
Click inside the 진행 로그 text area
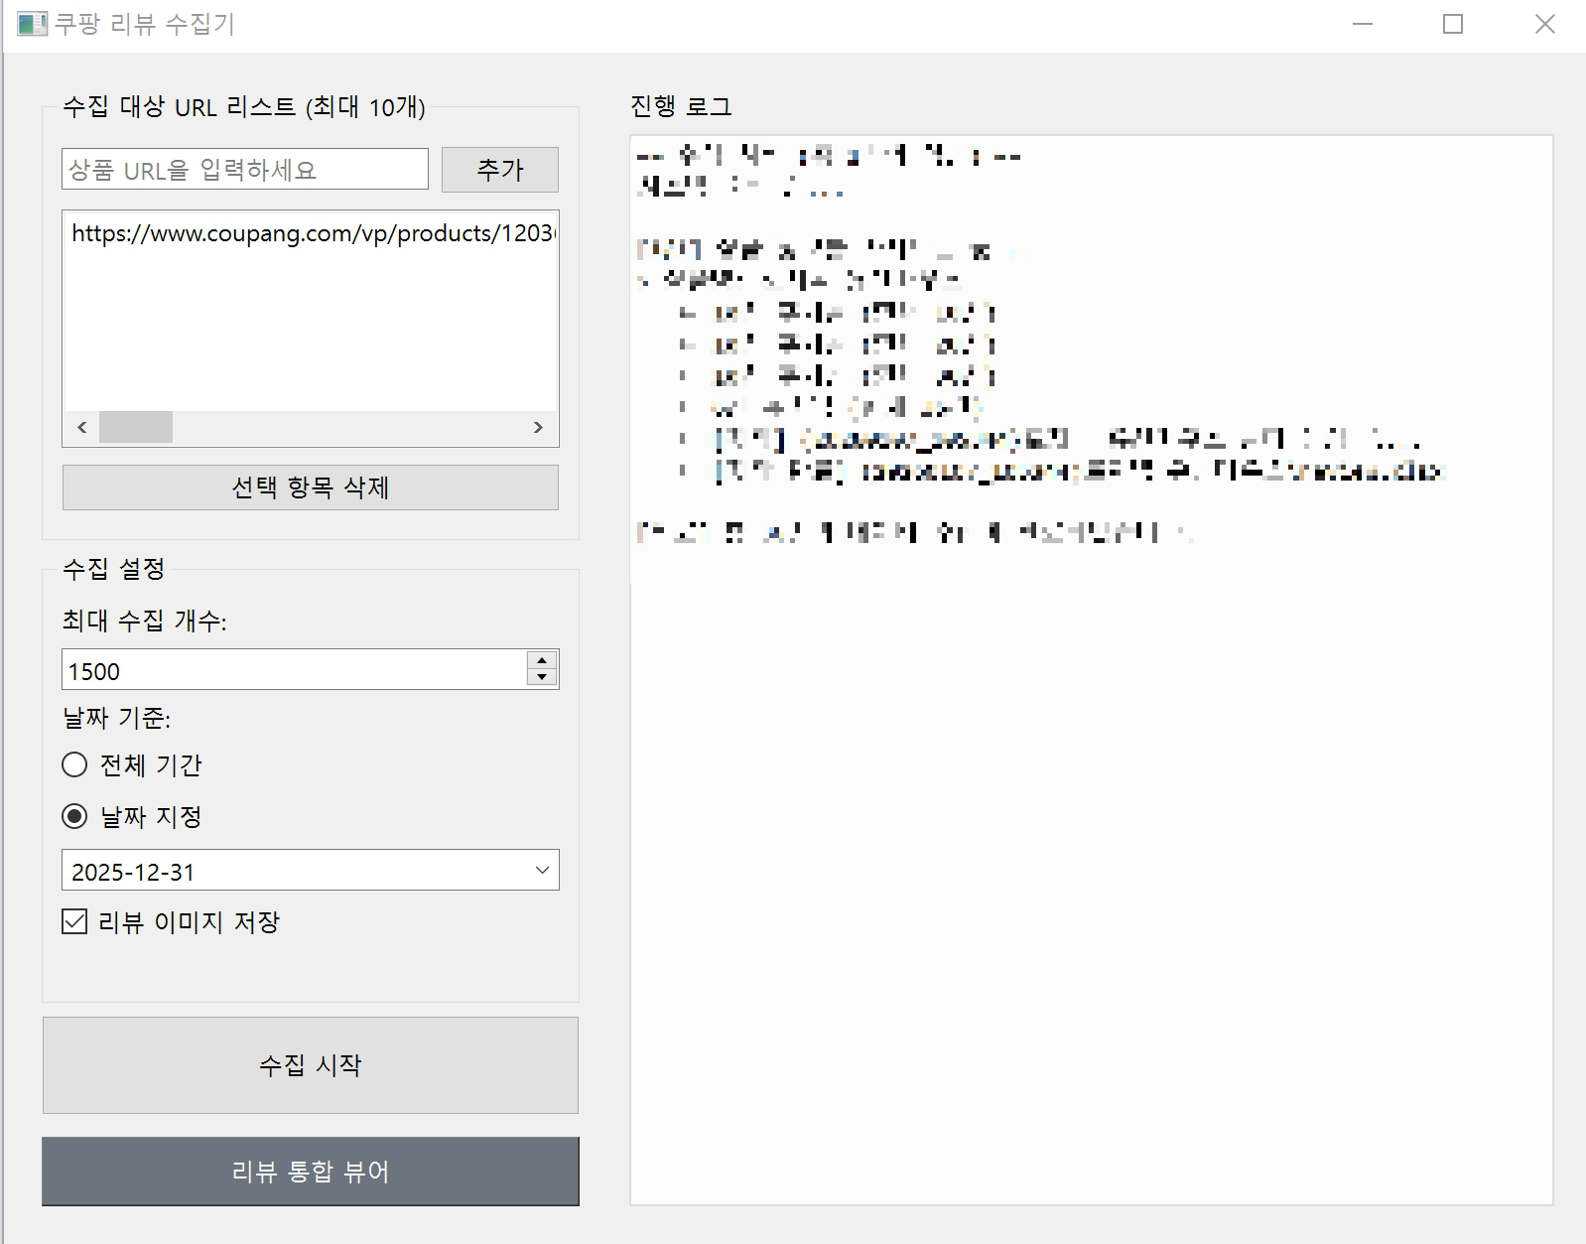tap(1090, 844)
